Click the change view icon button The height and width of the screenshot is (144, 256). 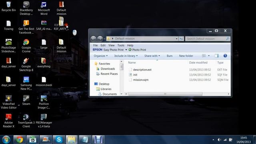tap(204, 56)
